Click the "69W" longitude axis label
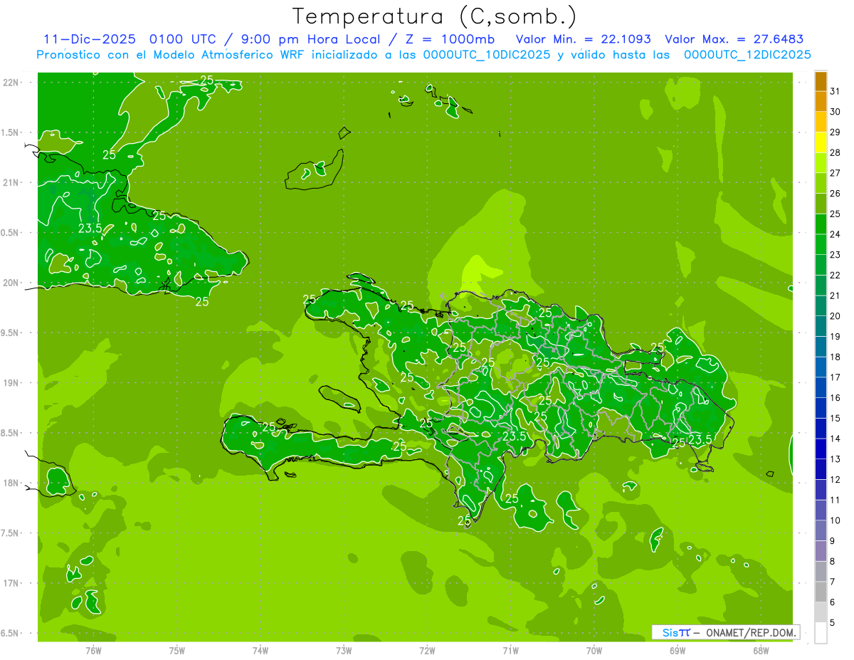The height and width of the screenshot is (660, 854). [678, 651]
